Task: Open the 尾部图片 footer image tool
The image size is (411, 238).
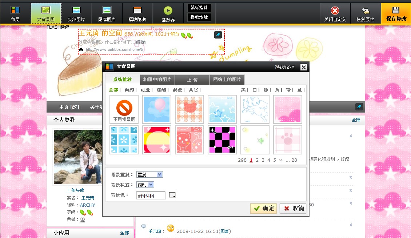Action: pyautogui.click(x=107, y=13)
